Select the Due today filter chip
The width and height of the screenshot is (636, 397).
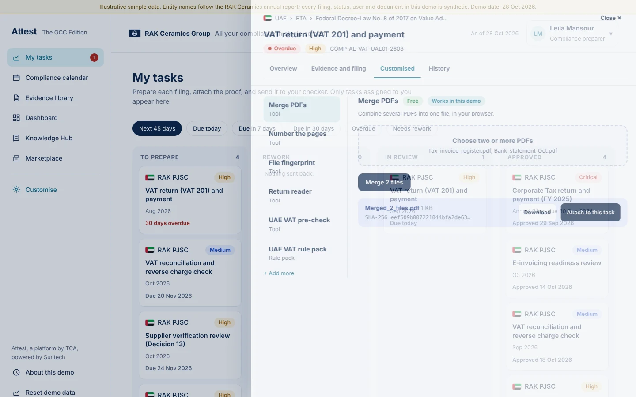[207, 128]
